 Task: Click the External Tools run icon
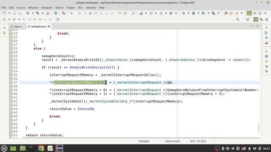pos(213,13)
